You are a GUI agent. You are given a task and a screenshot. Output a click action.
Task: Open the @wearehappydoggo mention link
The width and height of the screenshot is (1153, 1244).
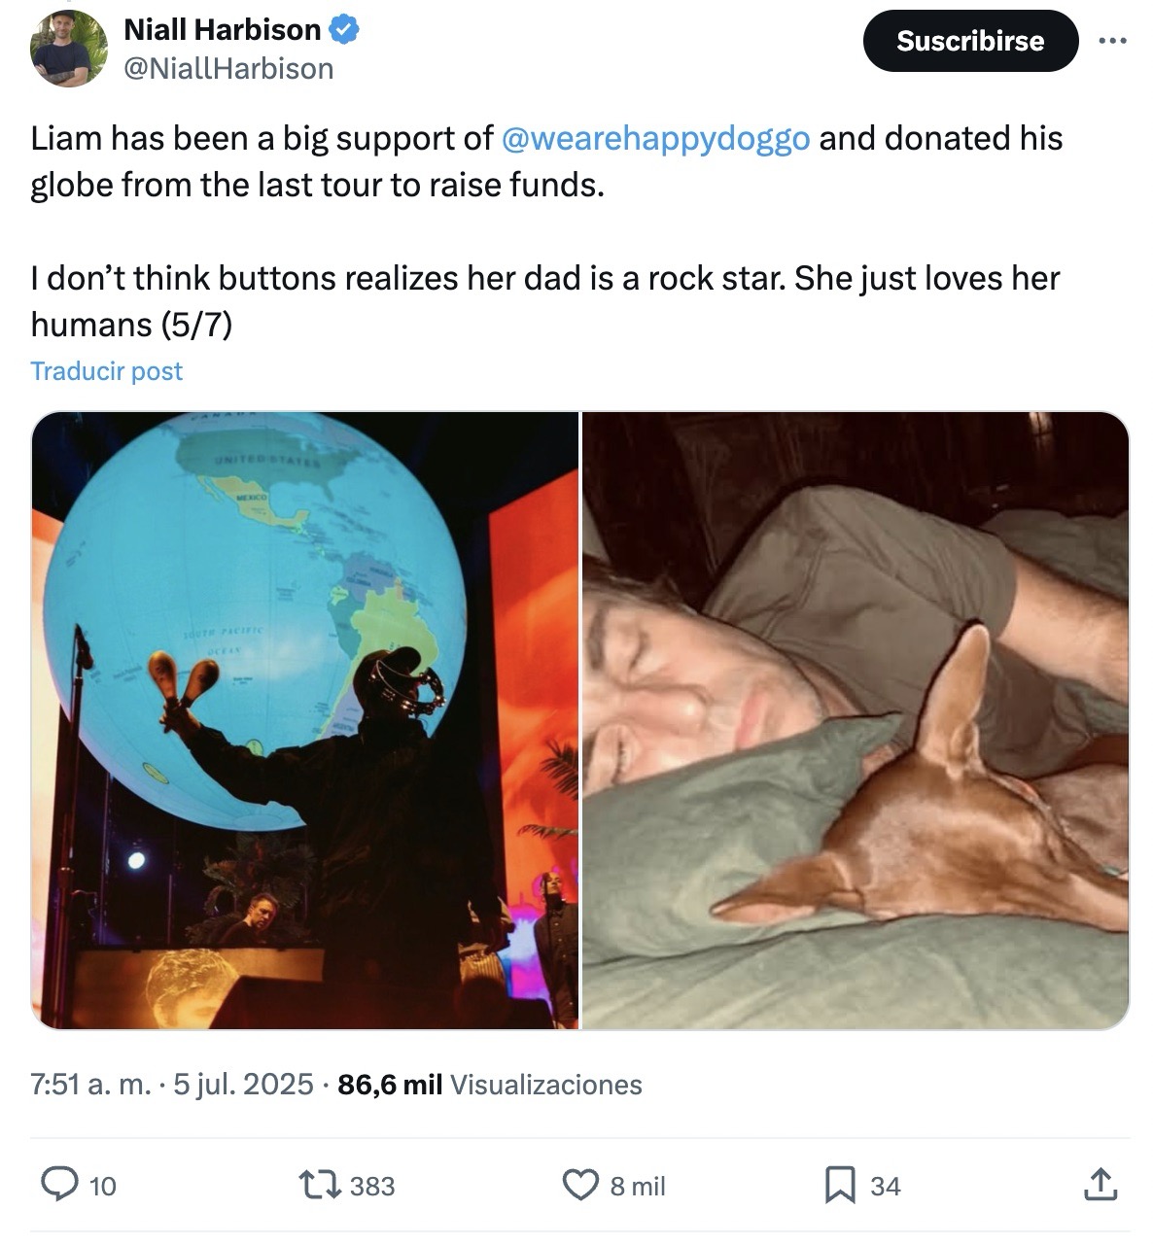coord(655,139)
